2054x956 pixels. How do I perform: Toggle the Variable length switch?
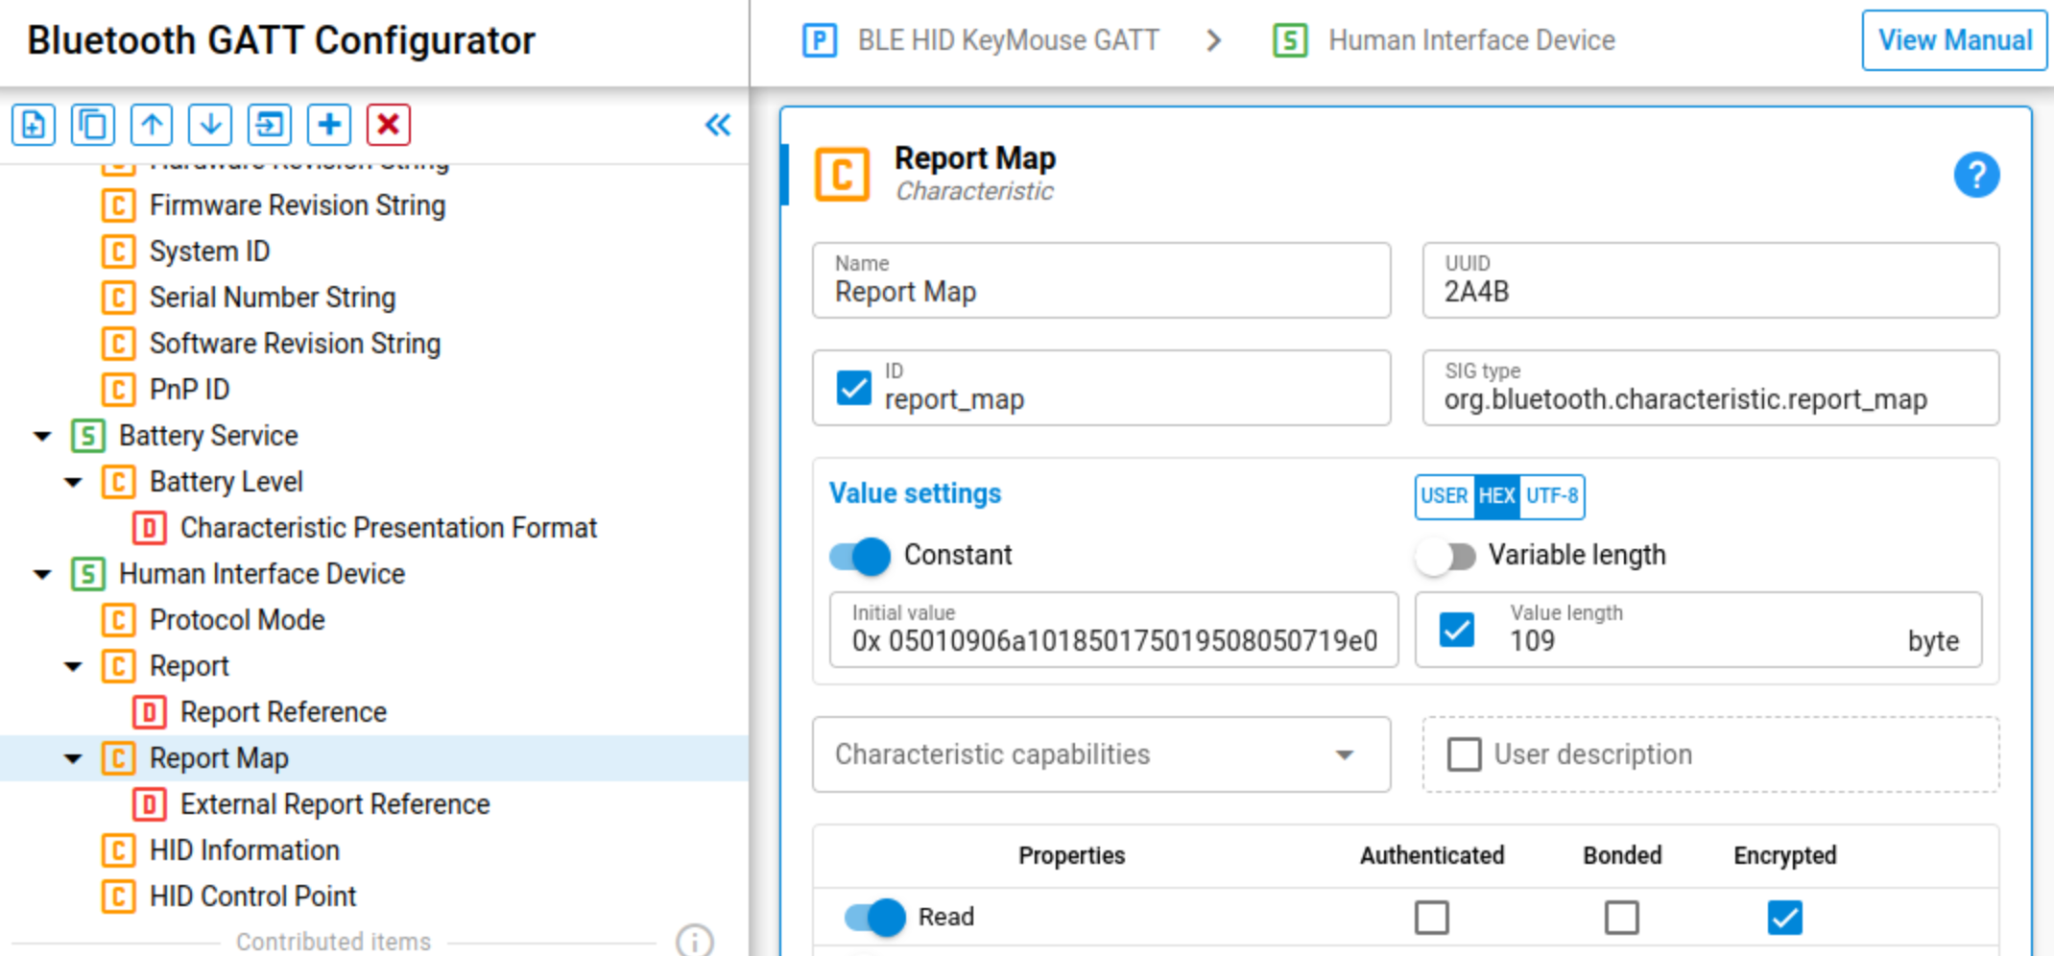pyautogui.click(x=1445, y=556)
